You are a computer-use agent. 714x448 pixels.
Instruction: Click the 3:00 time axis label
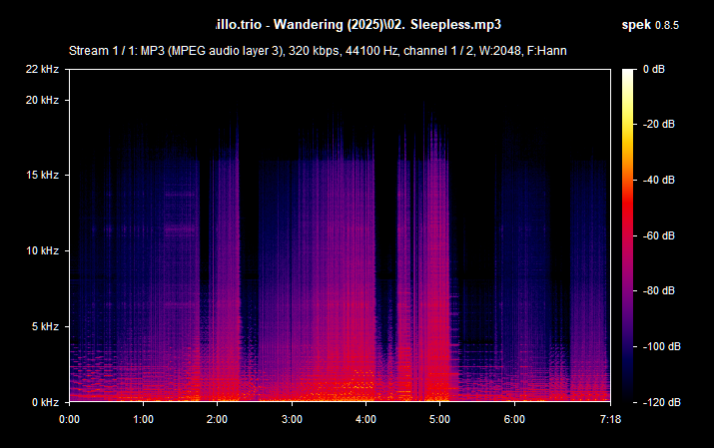tap(292, 419)
